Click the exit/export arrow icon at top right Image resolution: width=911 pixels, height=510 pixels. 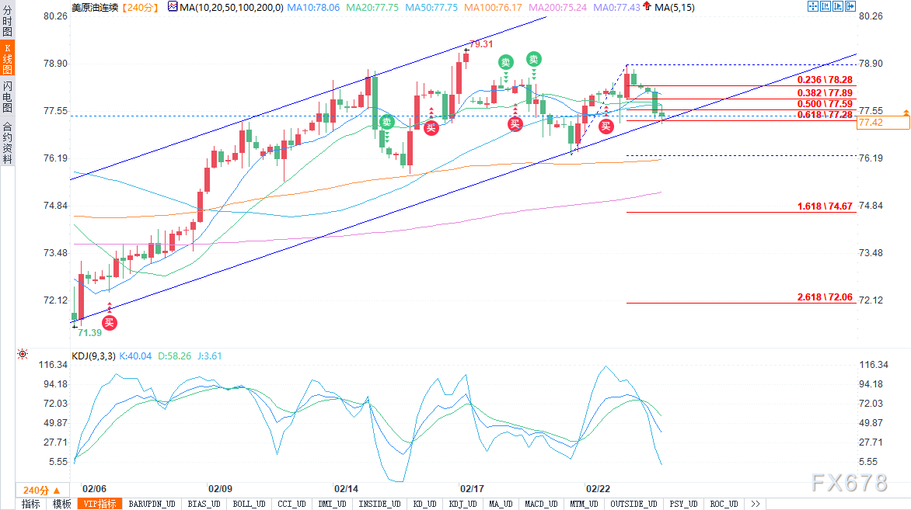click(850, 6)
